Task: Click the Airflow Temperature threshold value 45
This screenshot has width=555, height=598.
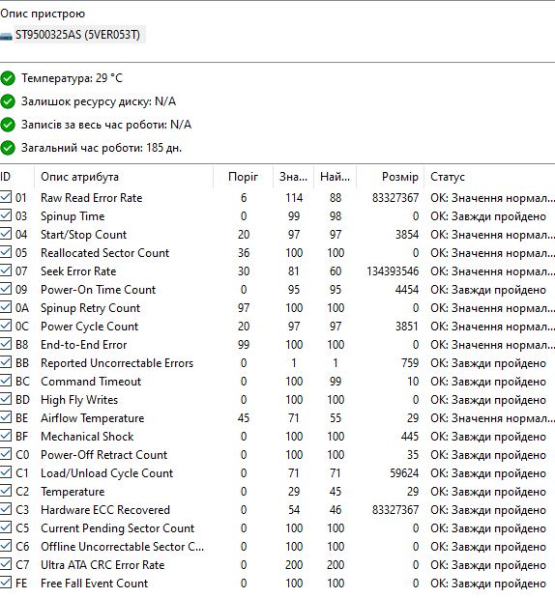Action: (x=243, y=418)
